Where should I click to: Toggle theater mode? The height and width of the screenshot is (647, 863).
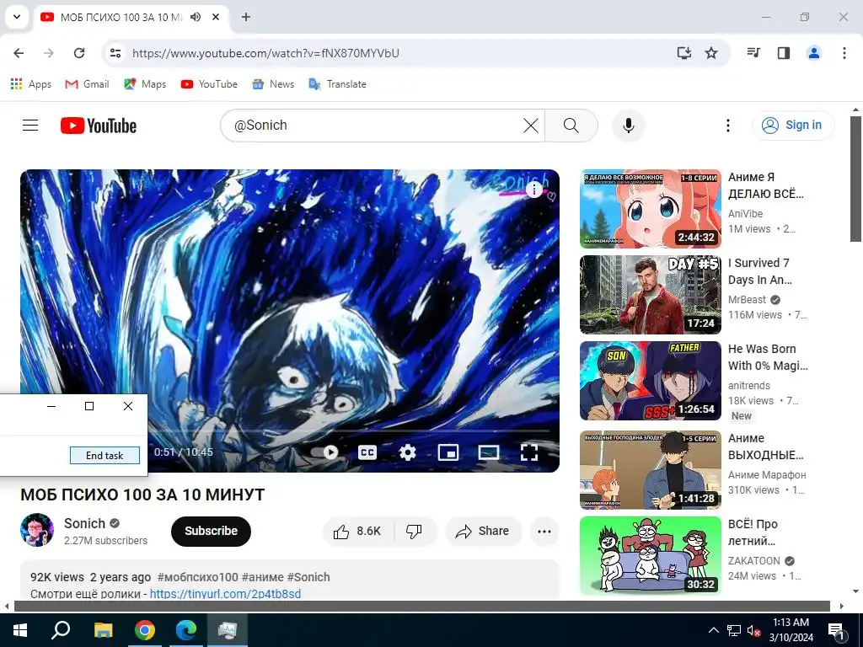488,452
